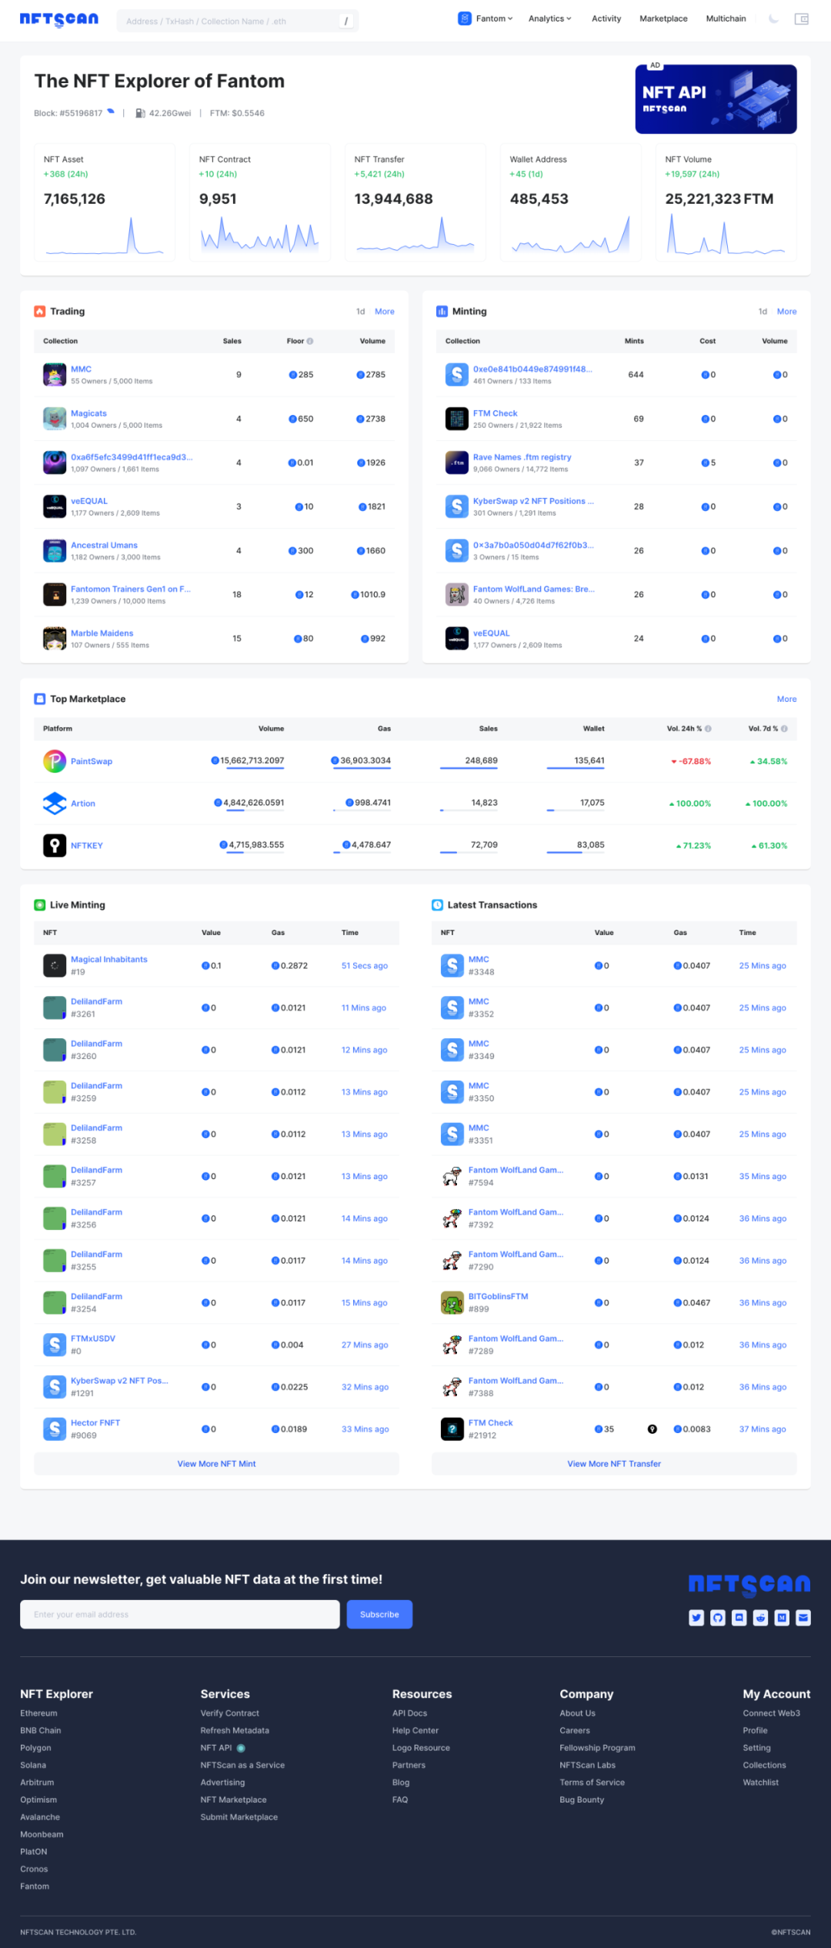This screenshot has width=831, height=1948.
Task: Open Fantomon Trainers Gen1 collection link
Action: 131,589
